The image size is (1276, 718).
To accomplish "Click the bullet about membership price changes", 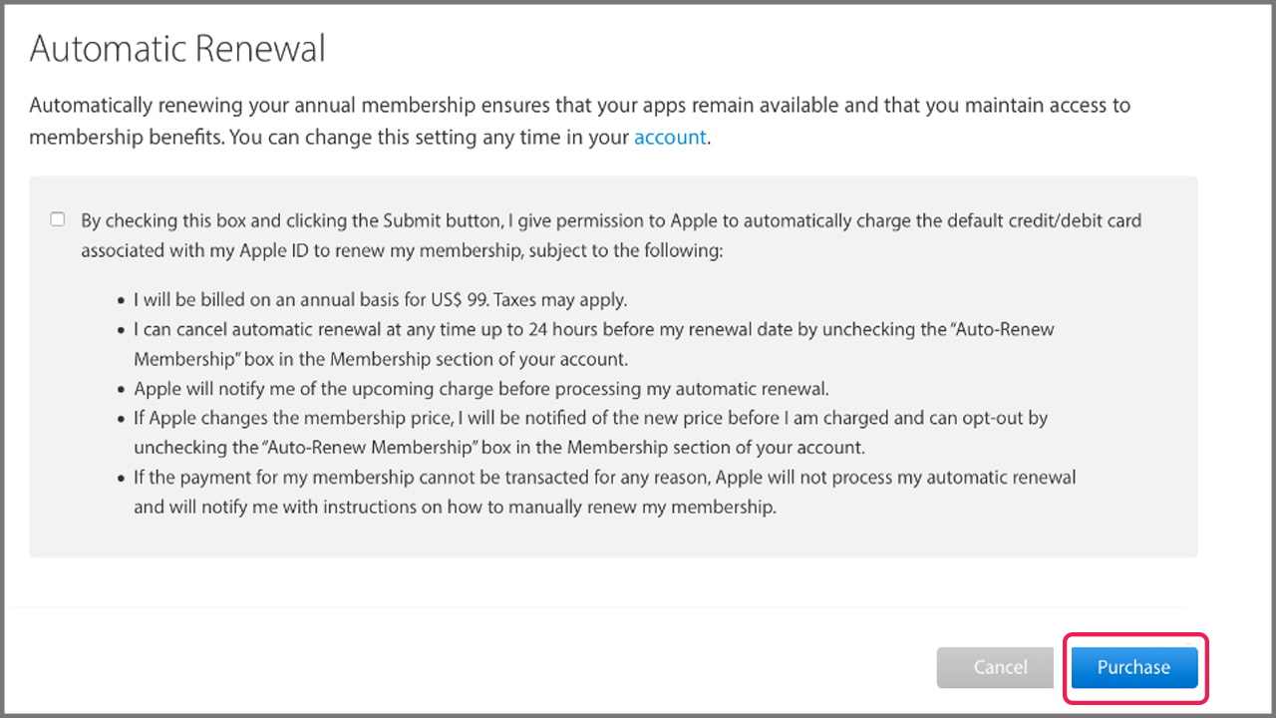I will click(x=590, y=418).
